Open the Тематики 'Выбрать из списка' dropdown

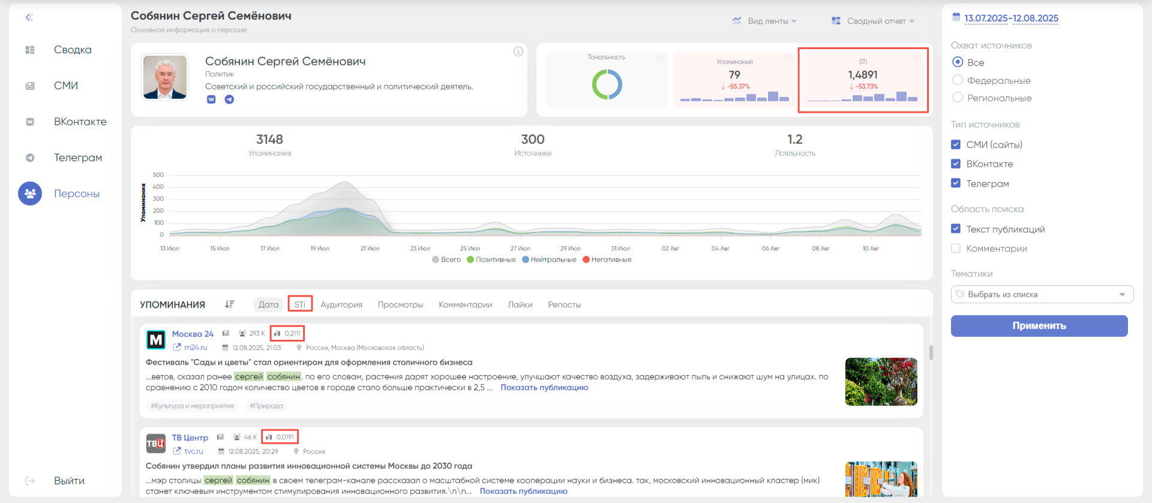coord(1042,294)
